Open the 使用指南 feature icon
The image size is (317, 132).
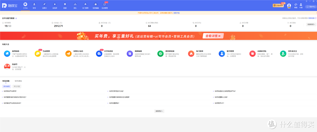point(7,53)
